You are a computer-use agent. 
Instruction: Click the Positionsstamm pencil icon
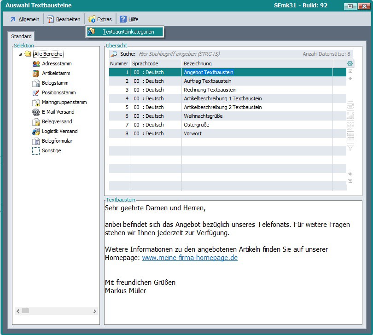point(36,93)
